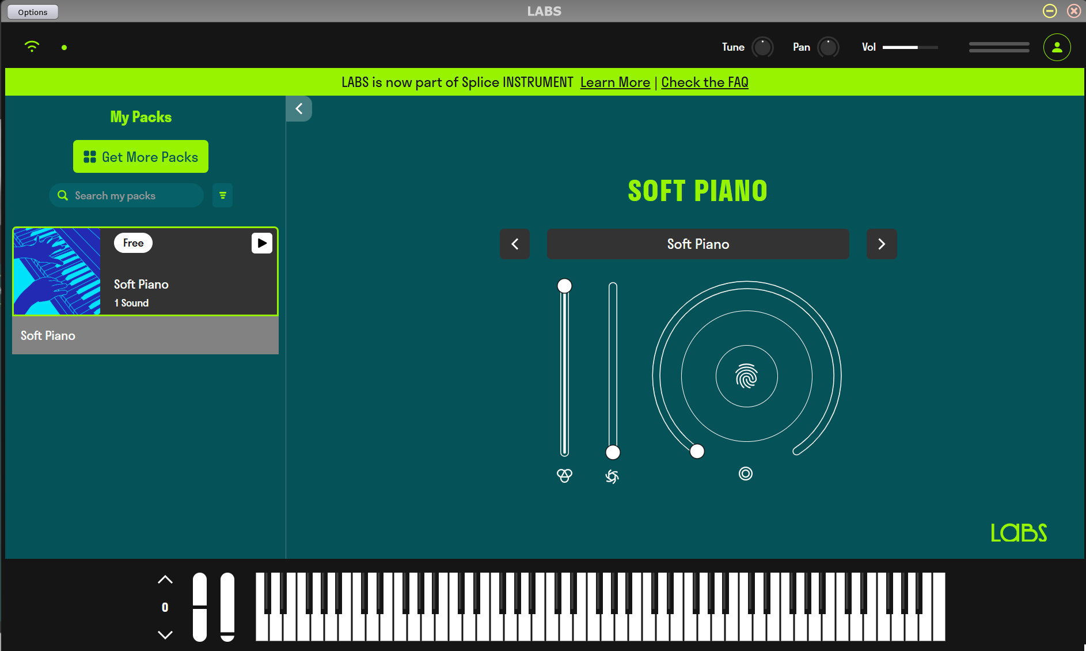Click the Pan knob
1086x651 pixels.
(x=829, y=47)
